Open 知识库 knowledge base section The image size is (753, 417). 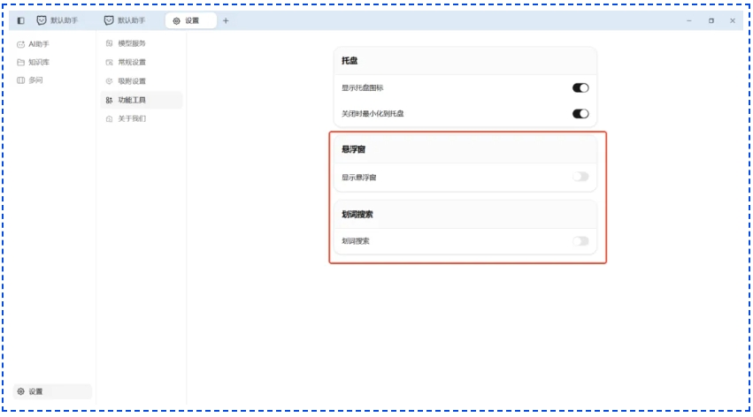pos(33,63)
